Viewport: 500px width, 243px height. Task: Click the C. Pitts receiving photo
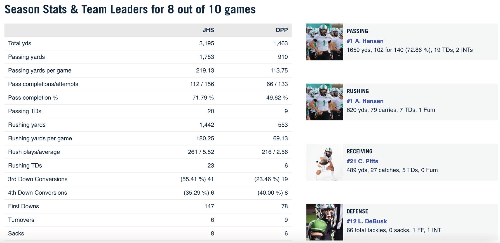tap(325, 162)
